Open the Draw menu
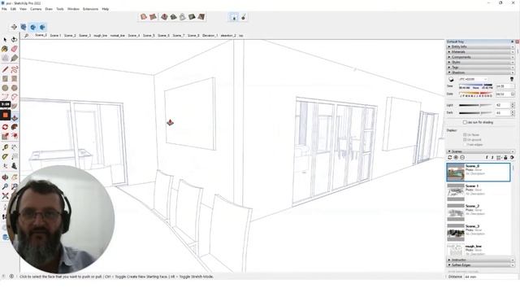The height and width of the screenshot is (293, 520). [49, 9]
